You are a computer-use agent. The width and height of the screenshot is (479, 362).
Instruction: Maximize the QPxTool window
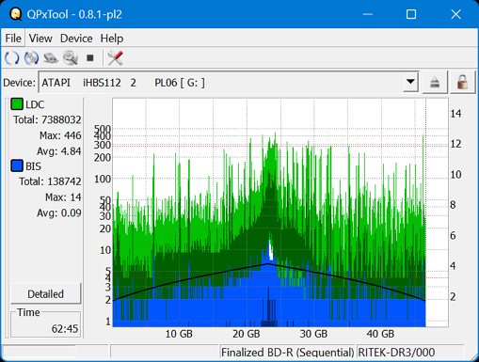(411, 14)
